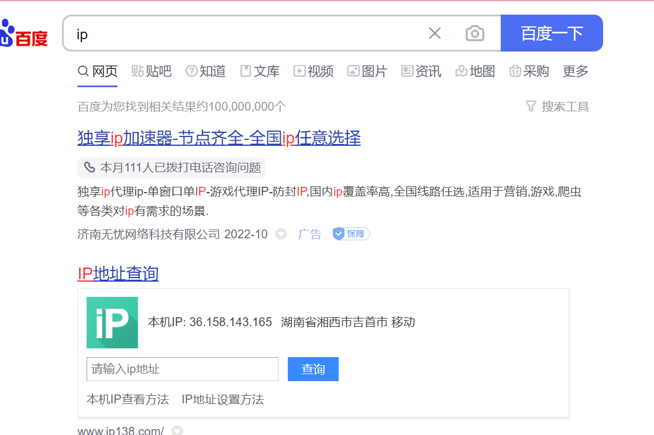Click the green iP logo thumbnail
This screenshot has height=435, width=654.
pos(112,323)
